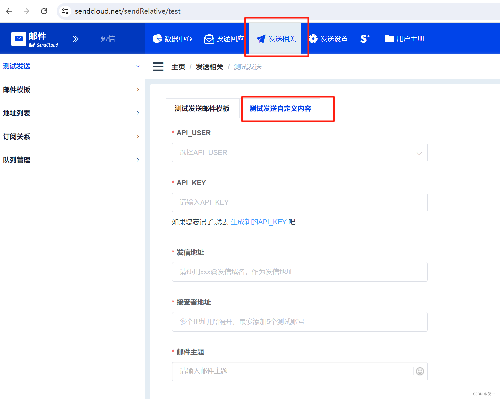Viewport: 500px width, 399px height.
Task: Open 发送设置 via the gear icon
Action: [313, 38]
